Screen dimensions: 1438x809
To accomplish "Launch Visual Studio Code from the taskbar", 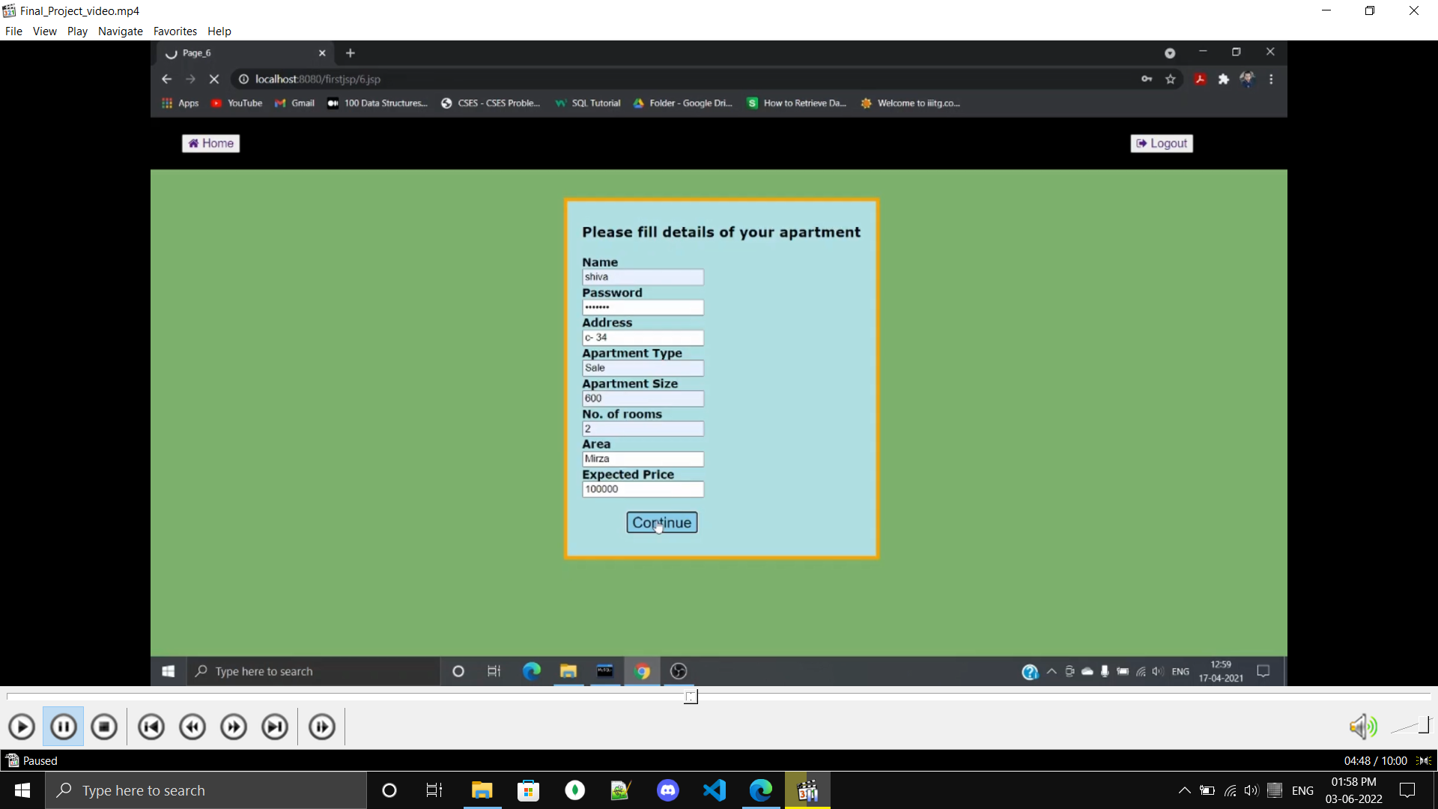I will point(715,790).
